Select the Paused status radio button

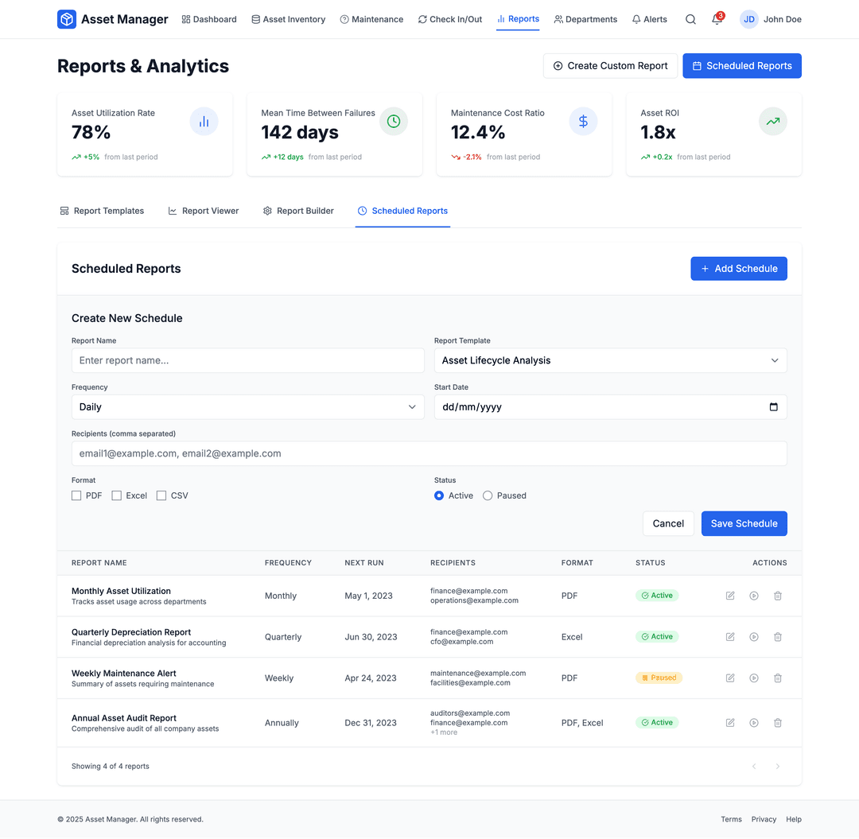point(486,495)
